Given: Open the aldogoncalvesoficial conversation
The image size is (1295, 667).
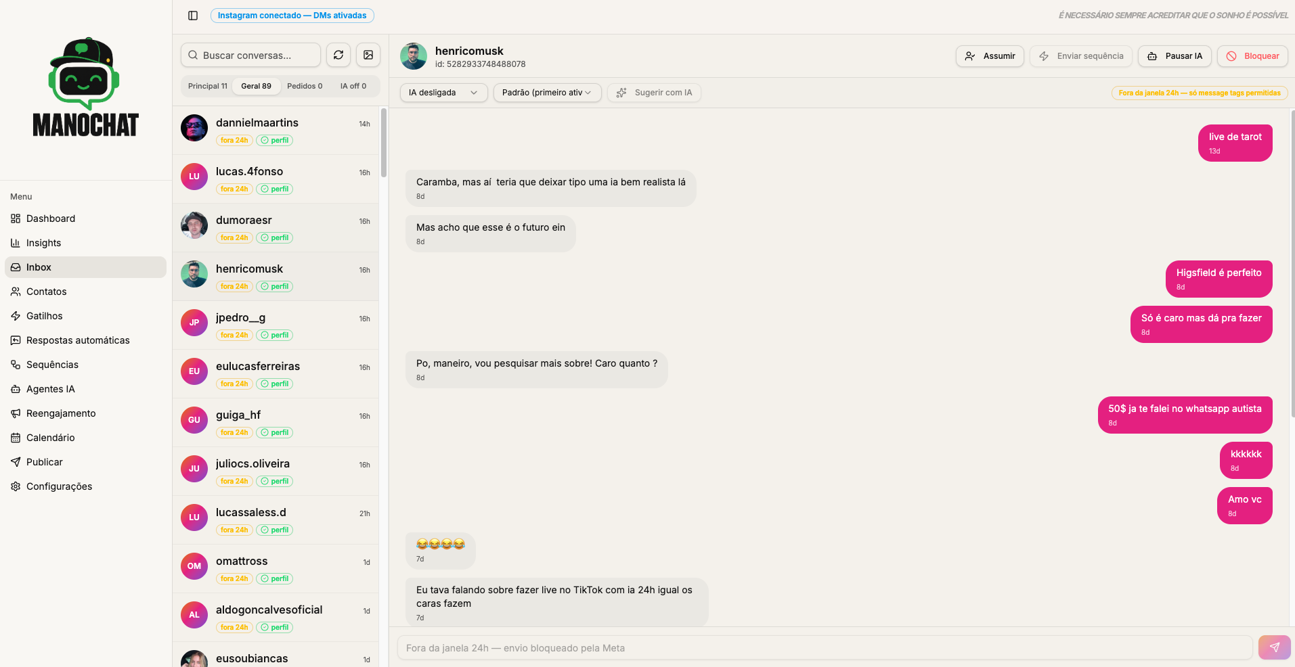Looking at the screenshot, I should tap(276, 618).
